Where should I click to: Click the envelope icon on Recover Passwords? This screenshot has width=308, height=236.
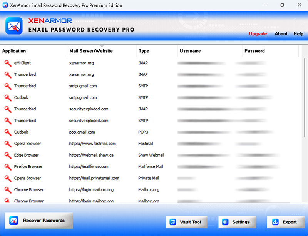pyautogui.click(x=14, y=221)
